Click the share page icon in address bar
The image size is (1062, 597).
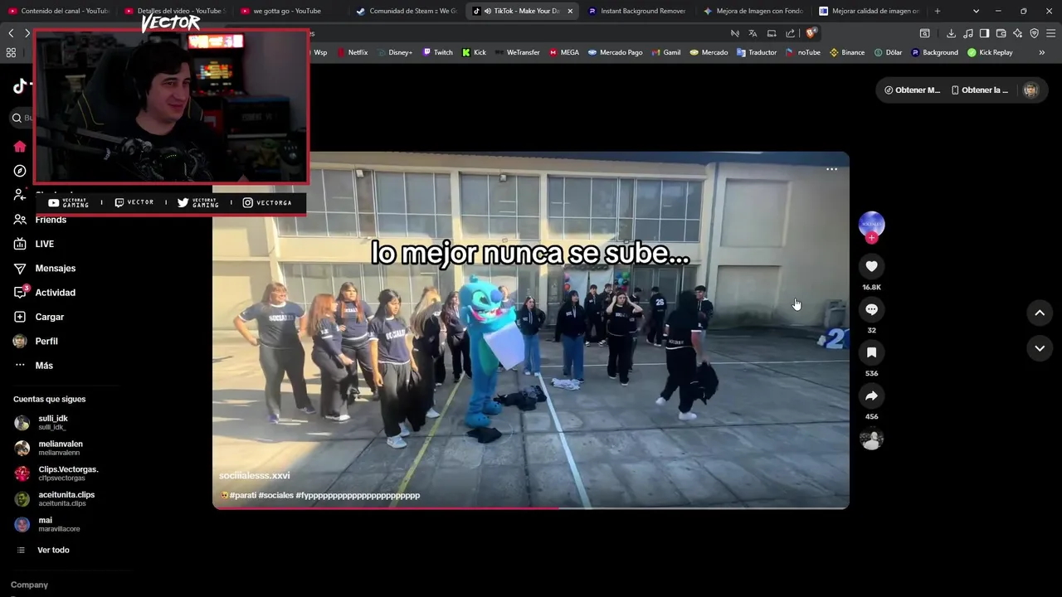tap(790, 33)
